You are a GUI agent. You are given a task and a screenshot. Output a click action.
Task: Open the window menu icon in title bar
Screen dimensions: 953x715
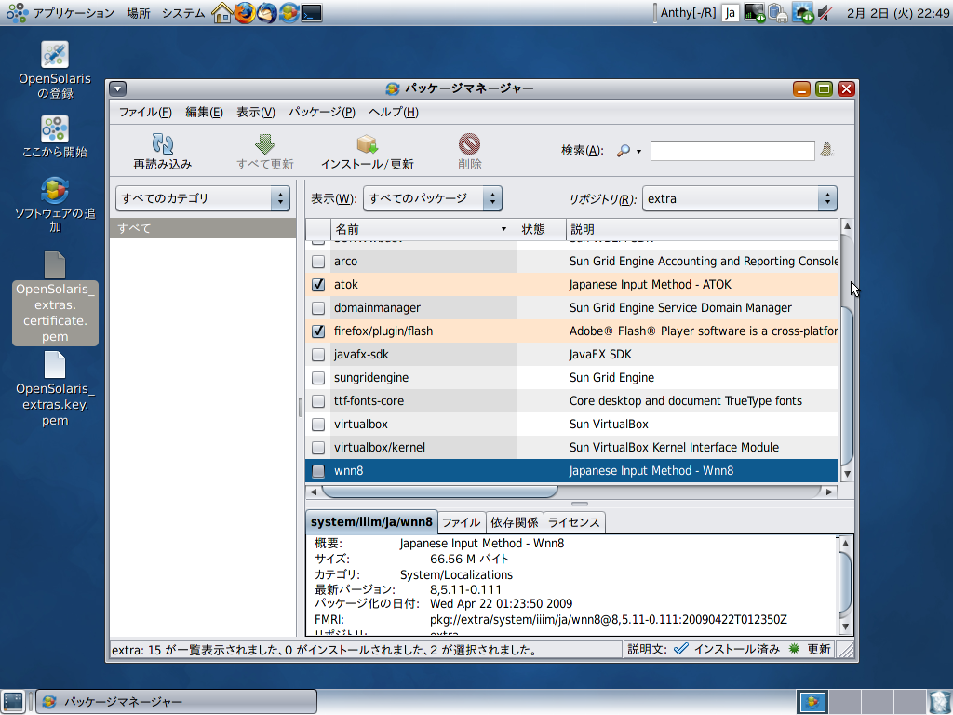click(x=118, y=88)
